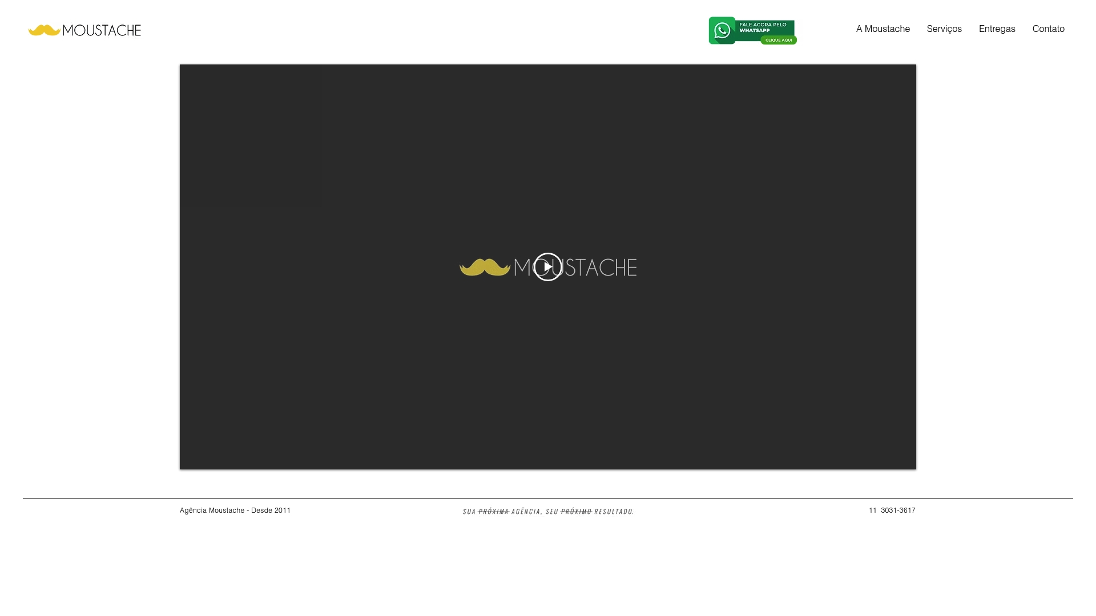The width and height of the screenshot is (1096, 616).
Task: Open the Contato page from the menu
Action: pyautogui.click(x=1048, y=29)
